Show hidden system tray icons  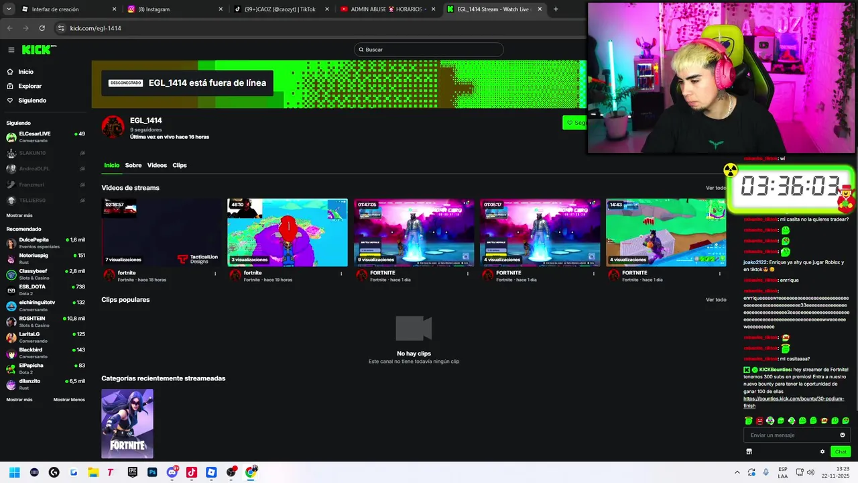tap(738, 472)
